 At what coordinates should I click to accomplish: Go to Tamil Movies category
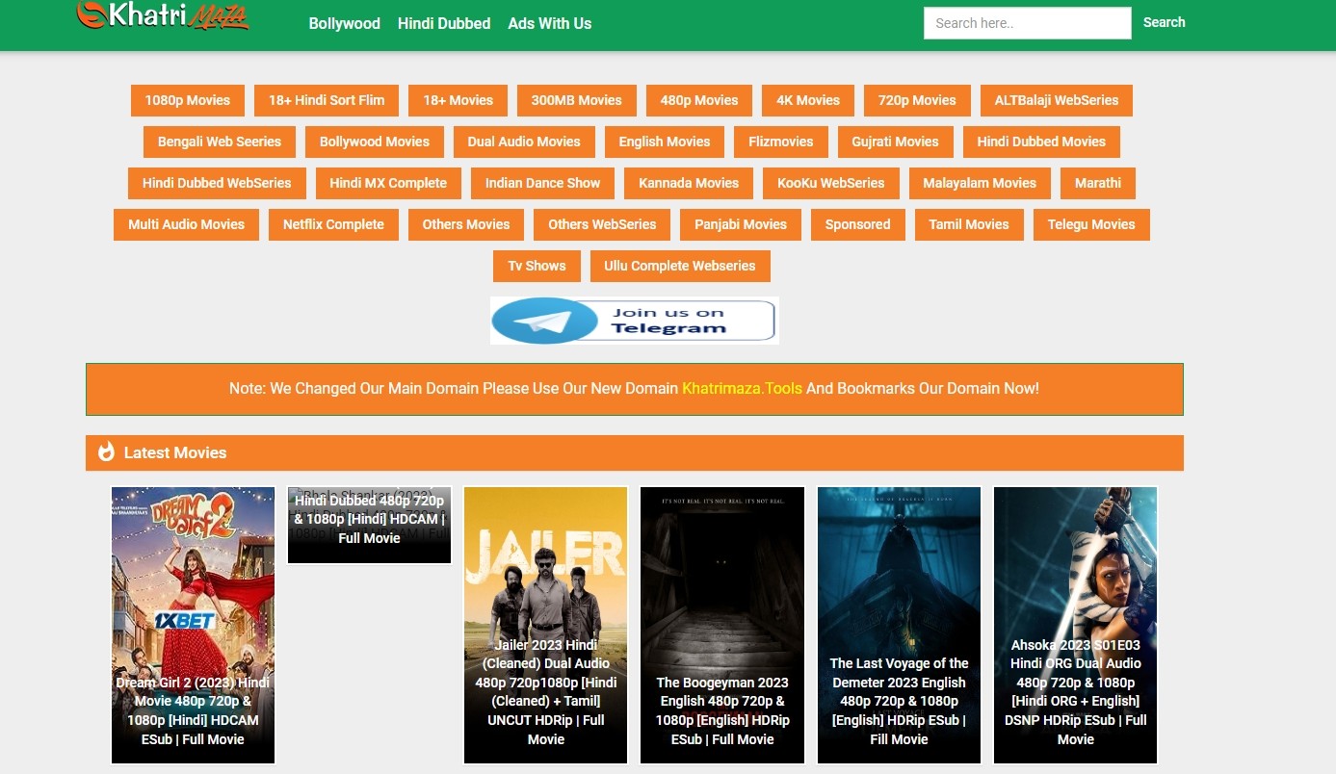point(969,224)
